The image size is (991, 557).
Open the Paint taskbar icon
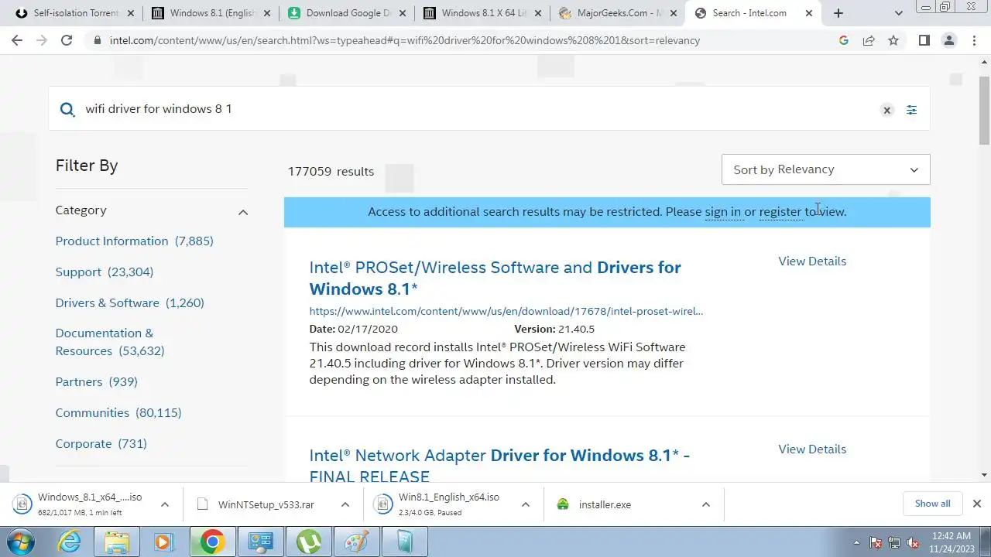(x=356, y=542)
